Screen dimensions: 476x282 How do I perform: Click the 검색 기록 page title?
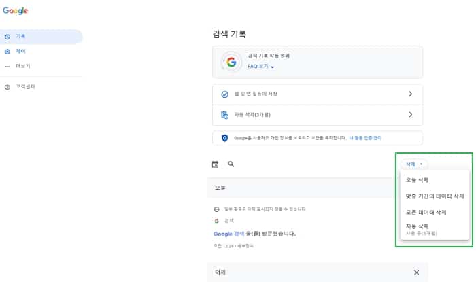pos(229,34)
